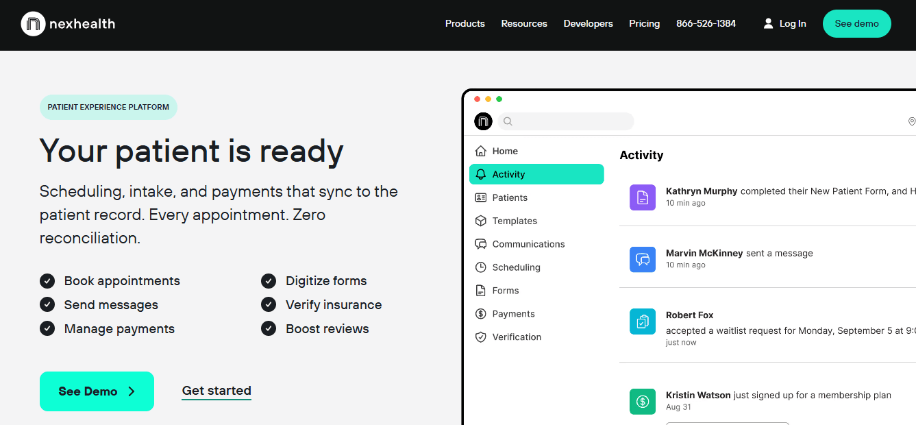
Task: Click checkmark icon beside Manage payments
Action: click(x=47, y=328)
